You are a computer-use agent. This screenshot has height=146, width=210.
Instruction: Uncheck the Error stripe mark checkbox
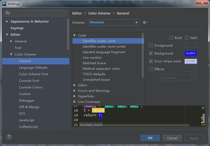151,61
